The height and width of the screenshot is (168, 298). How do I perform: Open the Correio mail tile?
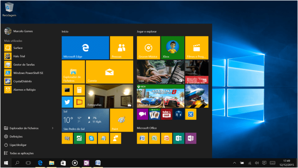(x=109, y=72)
